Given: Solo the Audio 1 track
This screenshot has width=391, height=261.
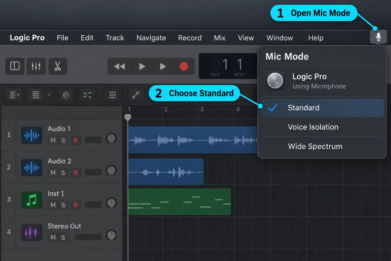Looking at the screenshot, I should (x=63, y=140).
